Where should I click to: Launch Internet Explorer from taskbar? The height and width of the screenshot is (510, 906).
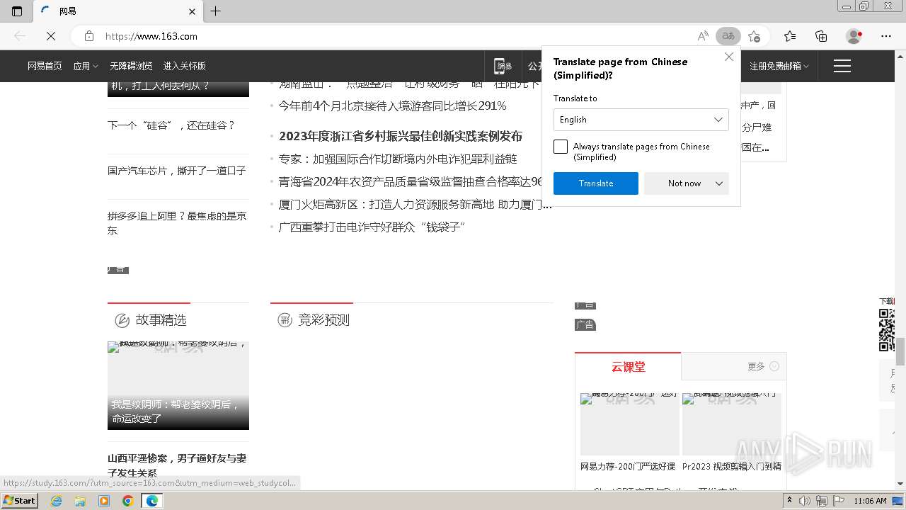57,501
